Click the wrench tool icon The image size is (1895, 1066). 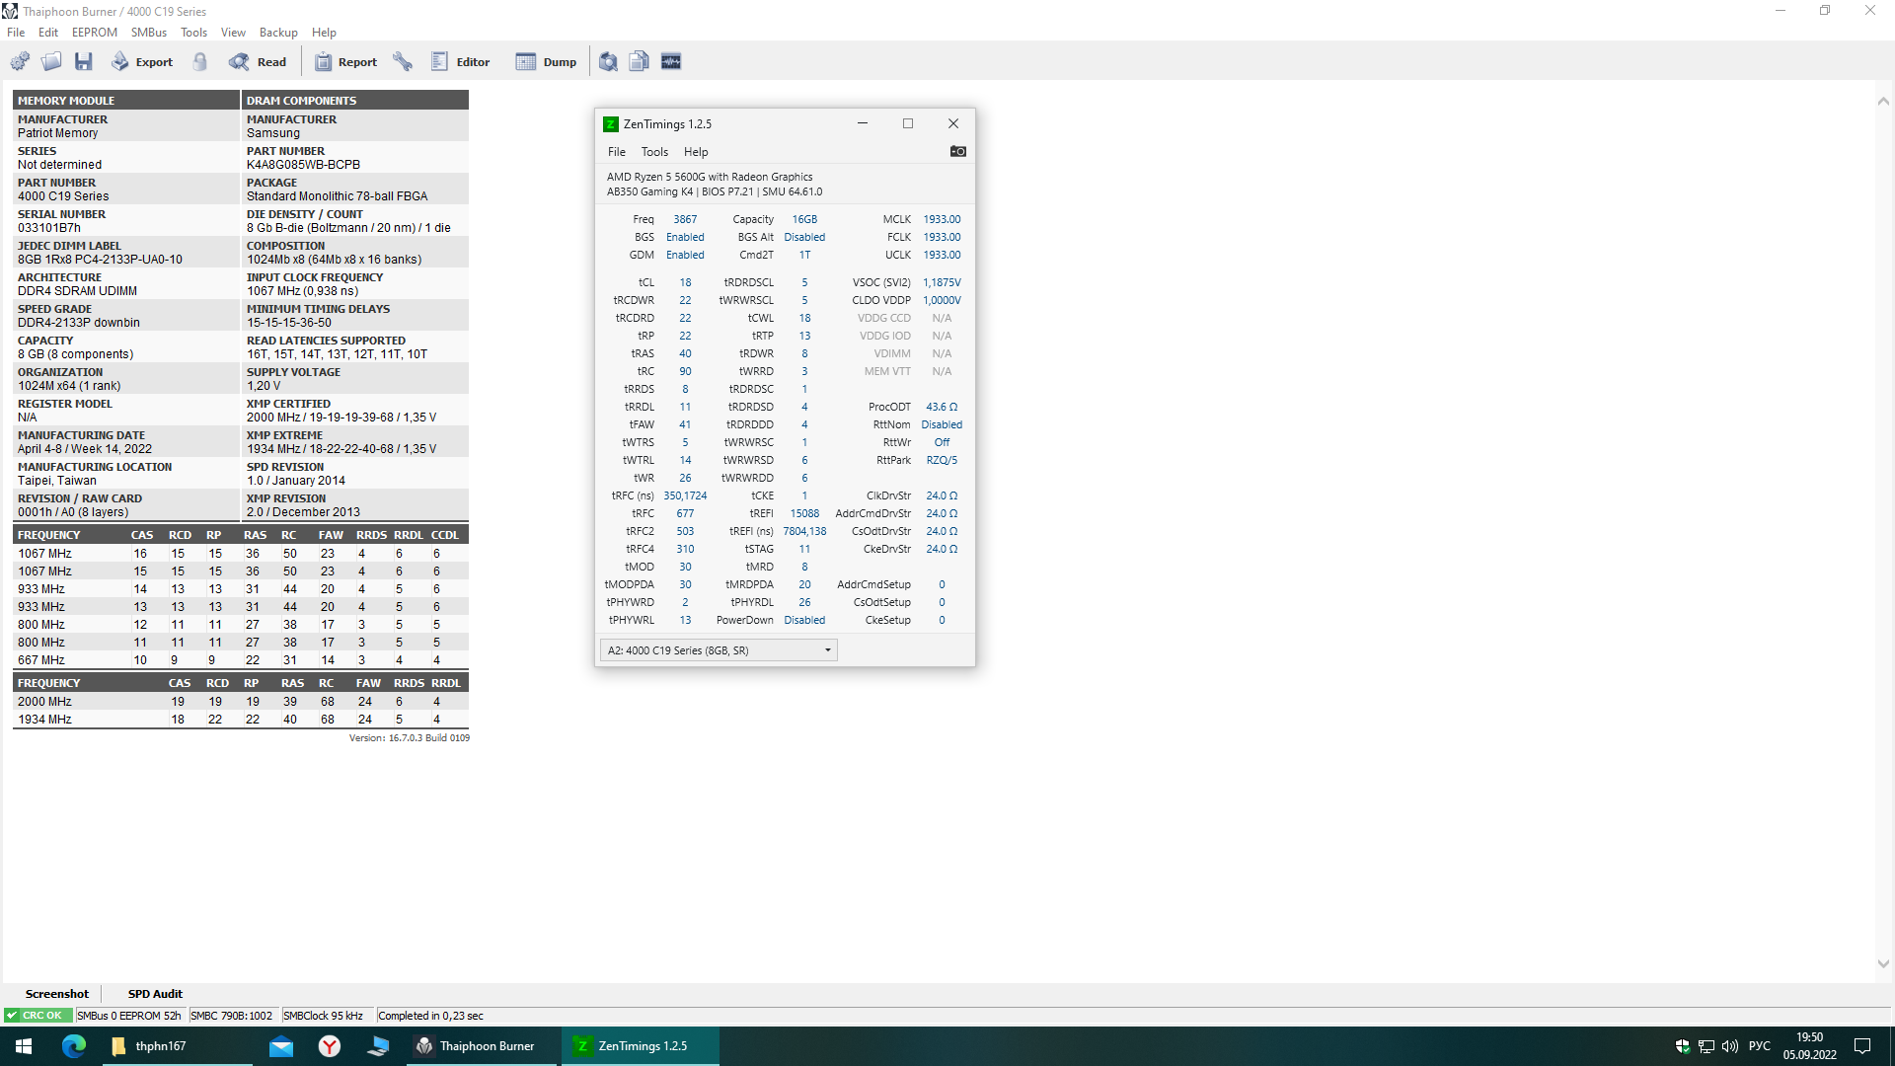click(x=403, y=61)
